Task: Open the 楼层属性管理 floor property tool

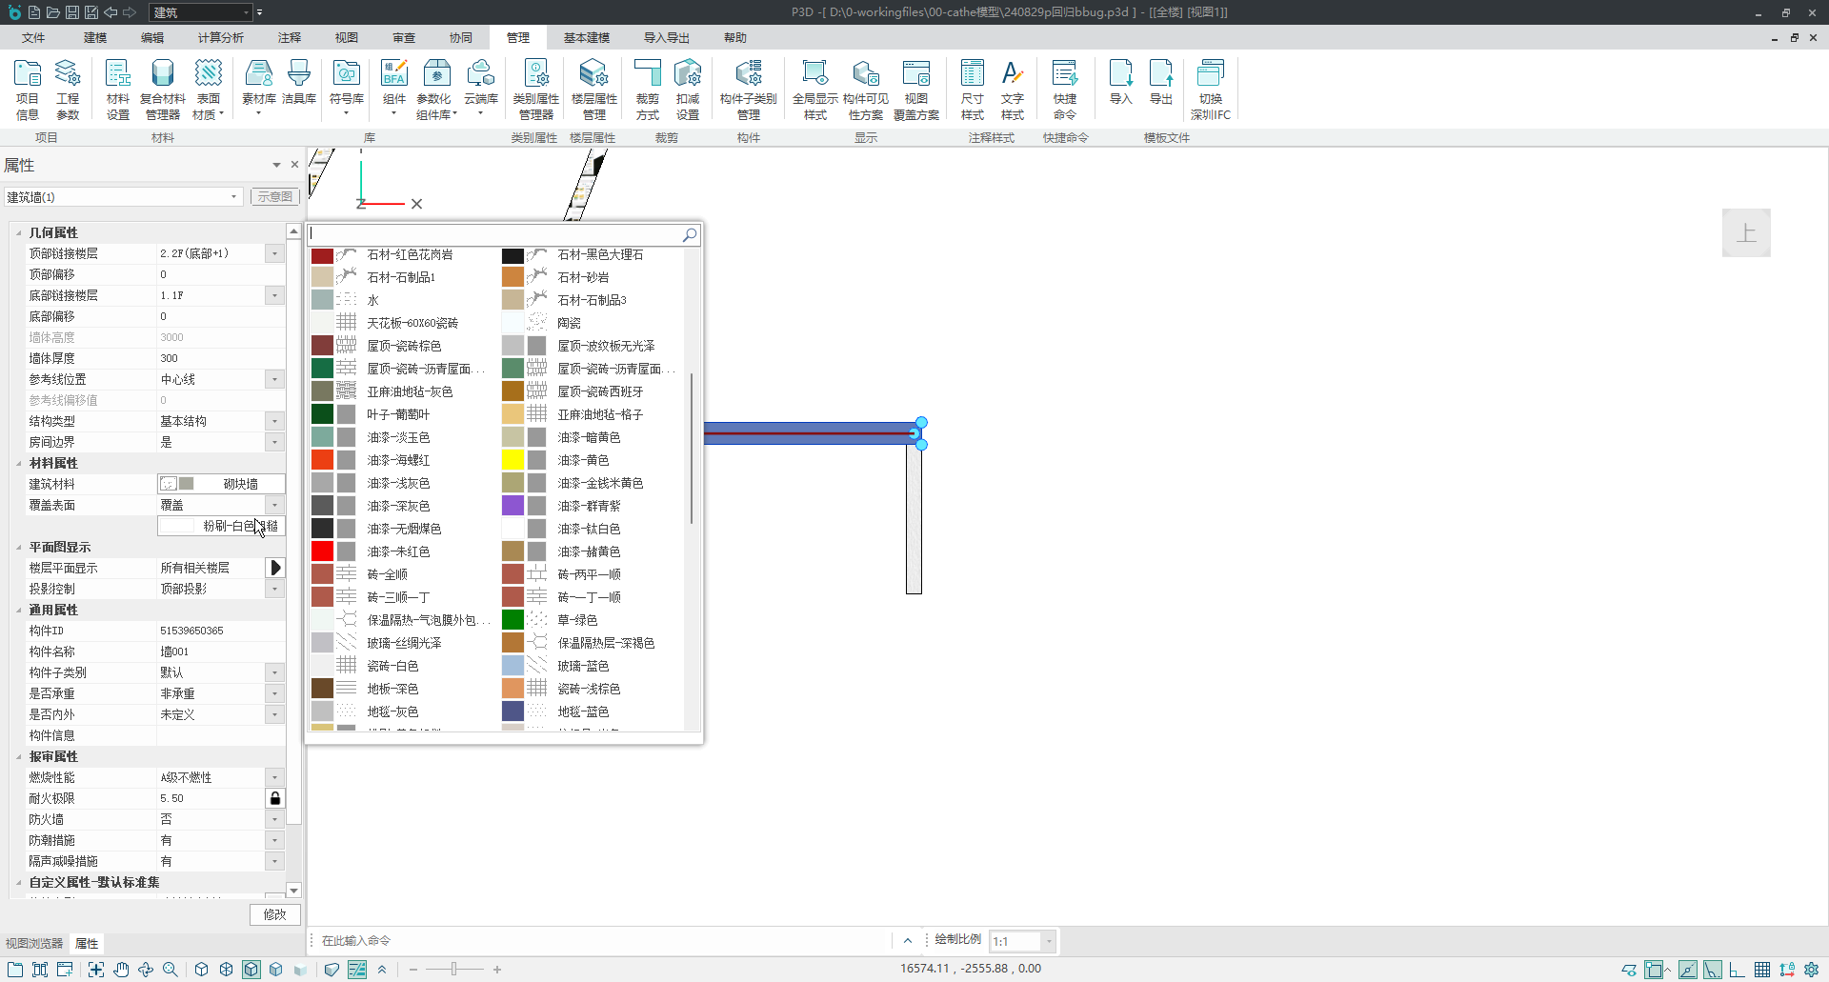Action: click(593, 89)
